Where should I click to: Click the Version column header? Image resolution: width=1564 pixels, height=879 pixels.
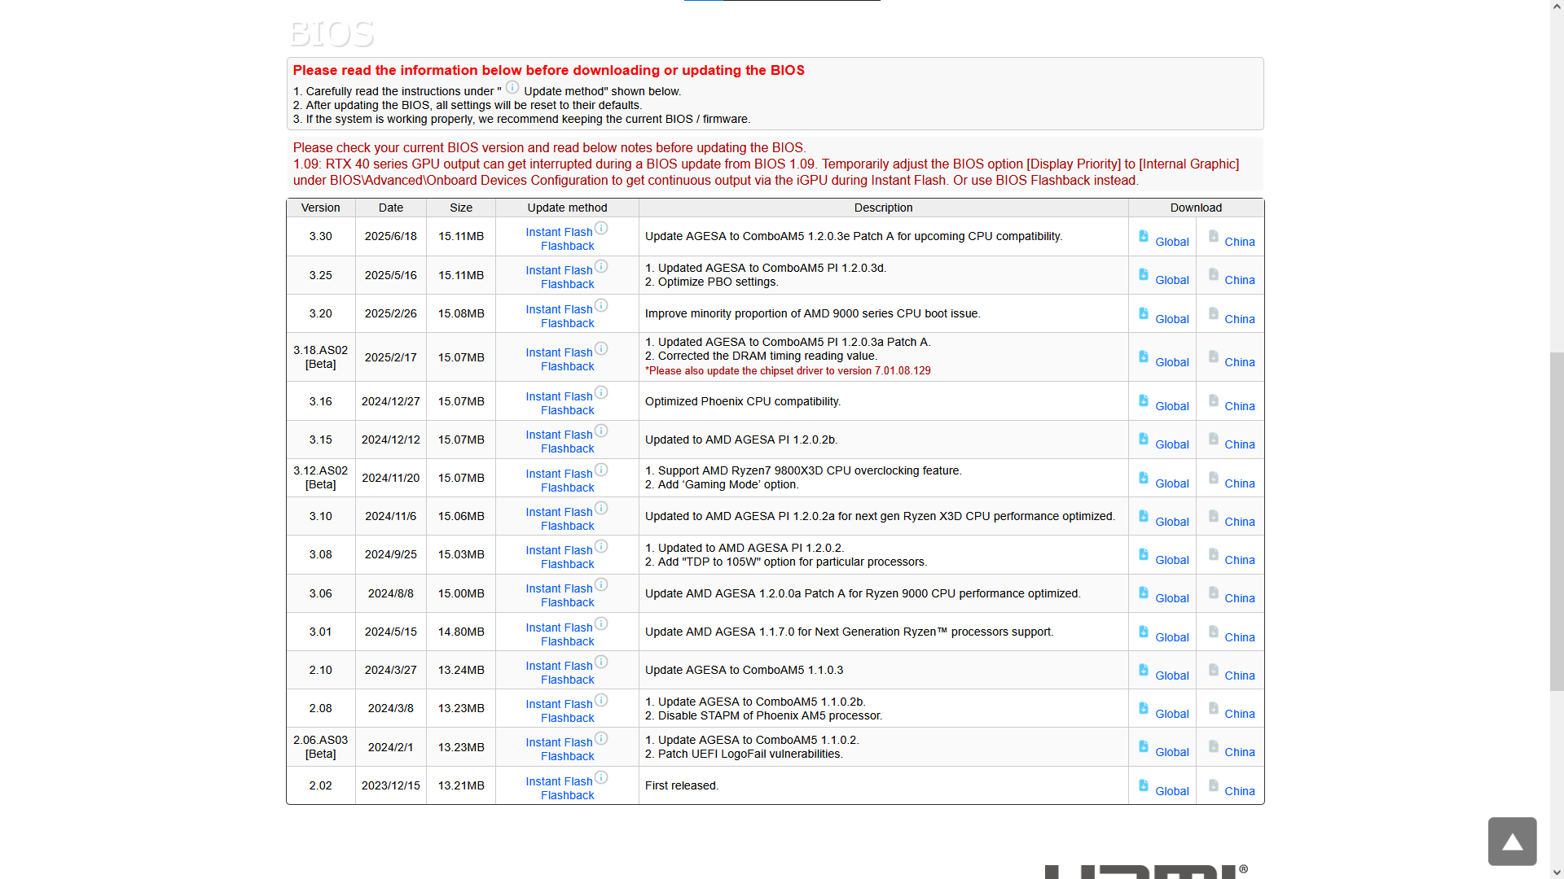point(320,208)
